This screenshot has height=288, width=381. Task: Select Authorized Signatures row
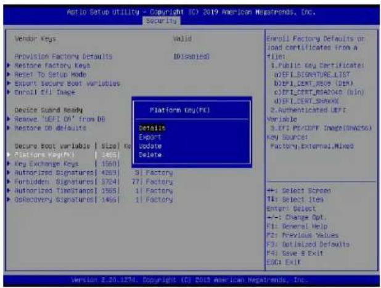(x=90, y=173)
